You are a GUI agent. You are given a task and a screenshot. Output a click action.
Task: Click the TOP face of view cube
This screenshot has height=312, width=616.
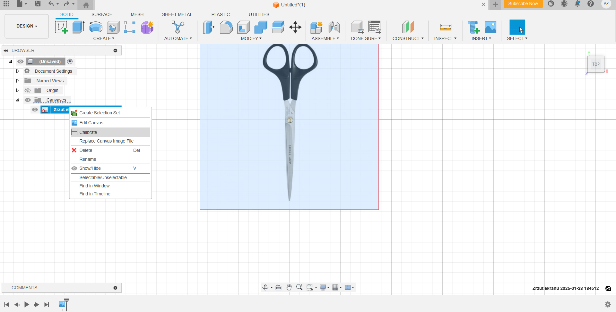[x=596, y=64]
